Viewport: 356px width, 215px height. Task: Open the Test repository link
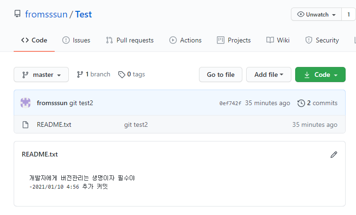tap(83, 14)
